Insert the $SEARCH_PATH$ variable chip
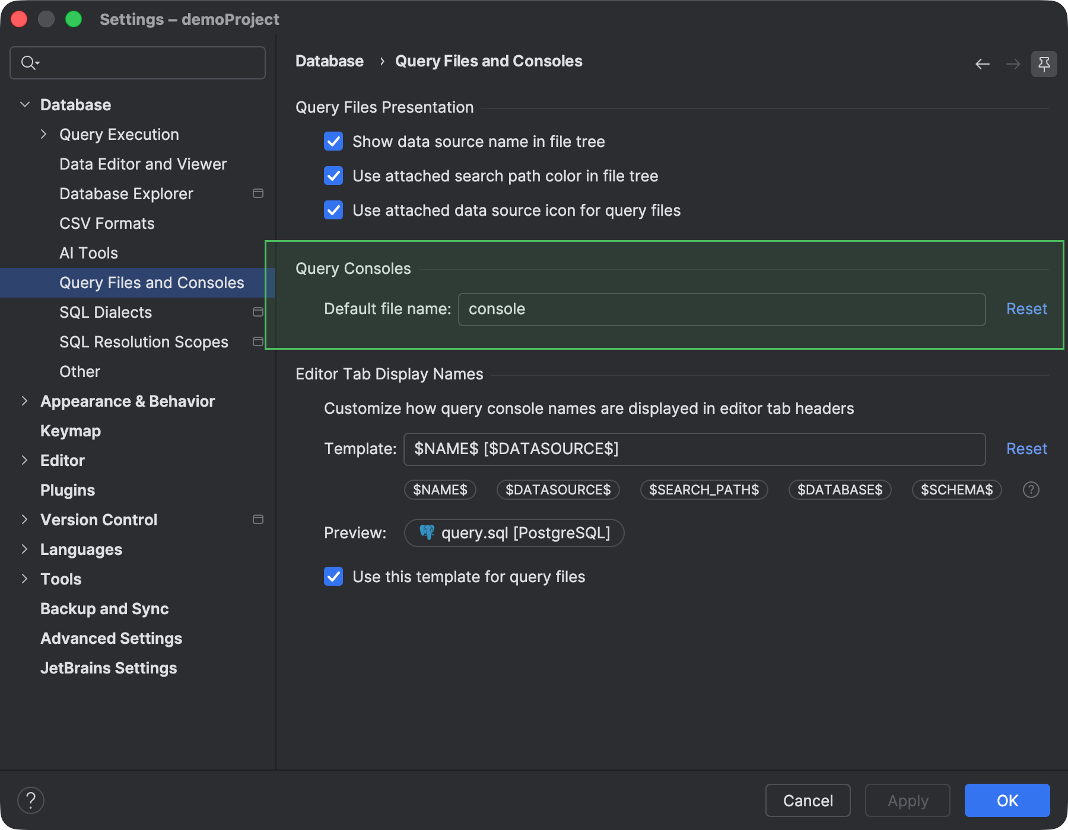 704,490
